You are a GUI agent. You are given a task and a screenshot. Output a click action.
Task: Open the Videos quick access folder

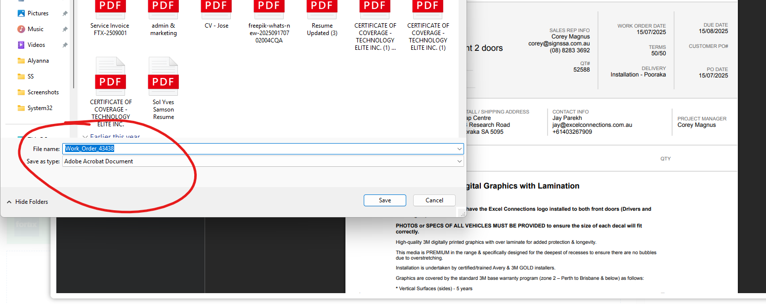coord(36,45)
